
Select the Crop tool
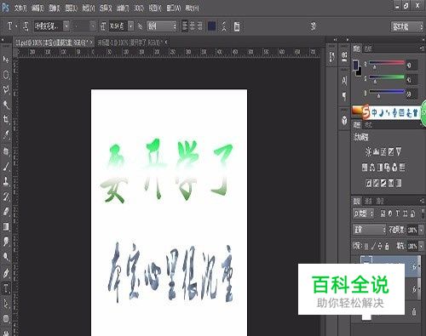pyautogui.click(x=6, y=120)
